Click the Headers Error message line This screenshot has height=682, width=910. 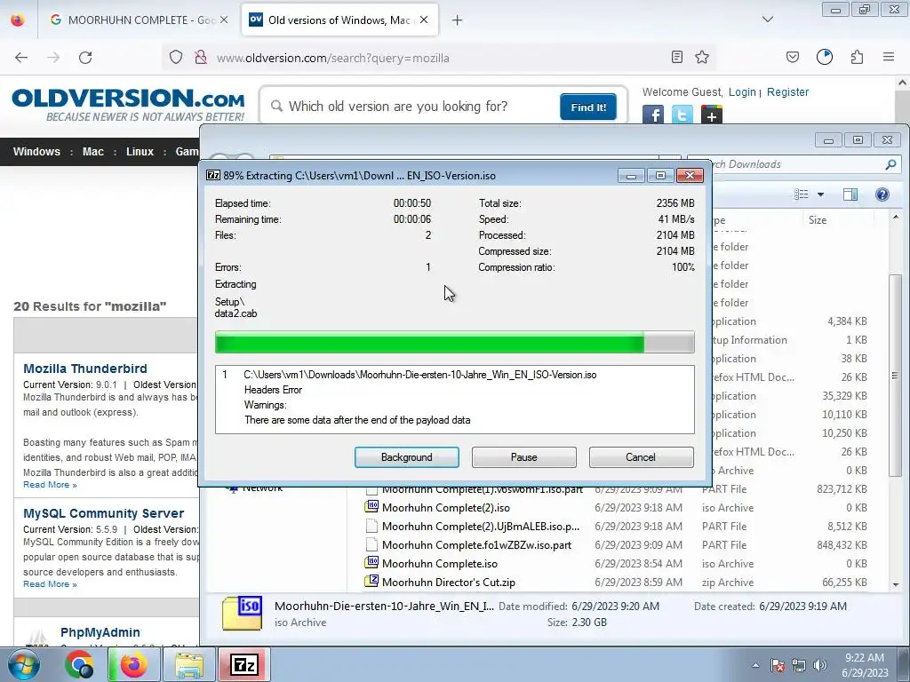273,390
